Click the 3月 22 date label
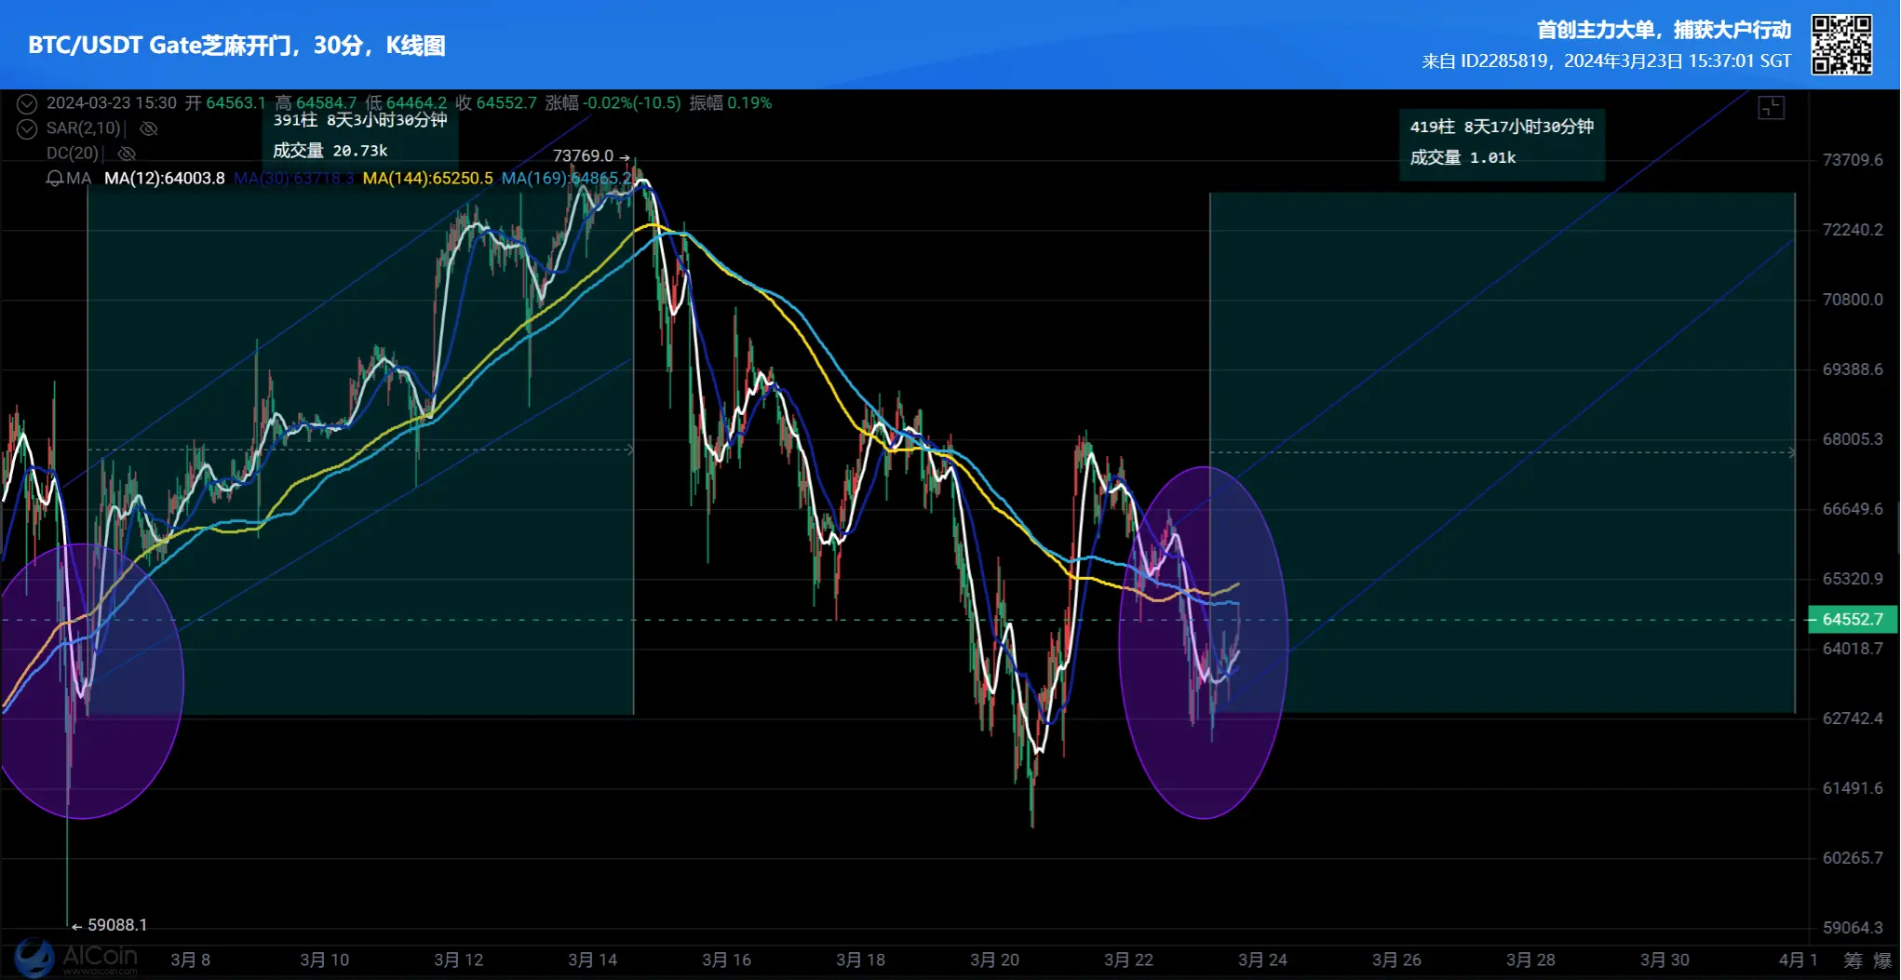This screenshot has height=980, width=1901. 1129,960
